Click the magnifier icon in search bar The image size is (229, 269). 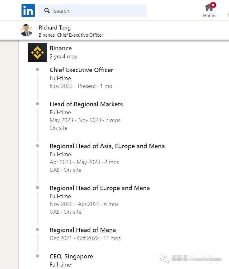[47, 11]
